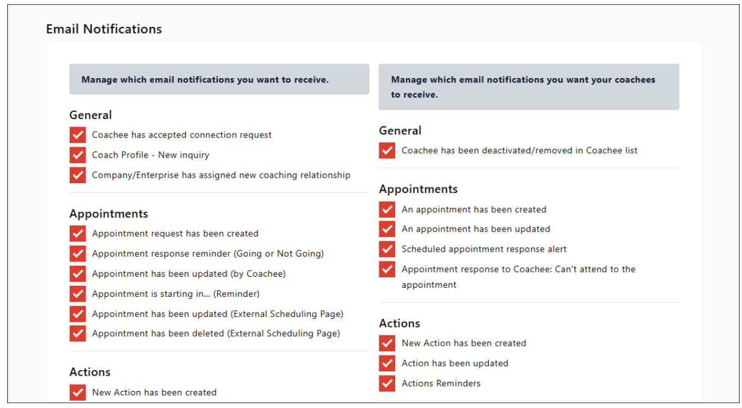
Task: Uncheck 'Appointment request has been created'
Action: [78, 234]
